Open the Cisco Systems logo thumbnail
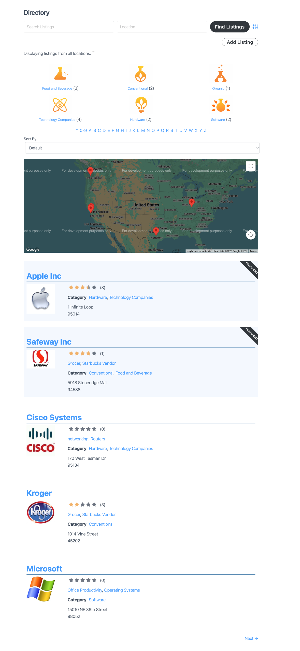This screenshot has height=651, width=300. (41, 441)
